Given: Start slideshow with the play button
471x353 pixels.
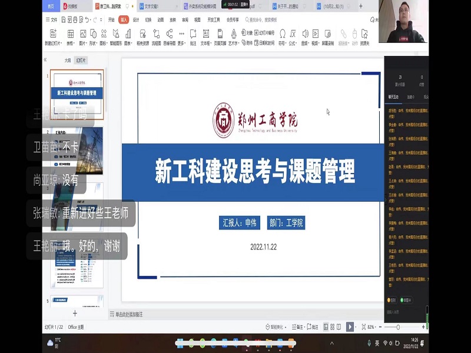Looking at the screenshot, I should [350, 327].
